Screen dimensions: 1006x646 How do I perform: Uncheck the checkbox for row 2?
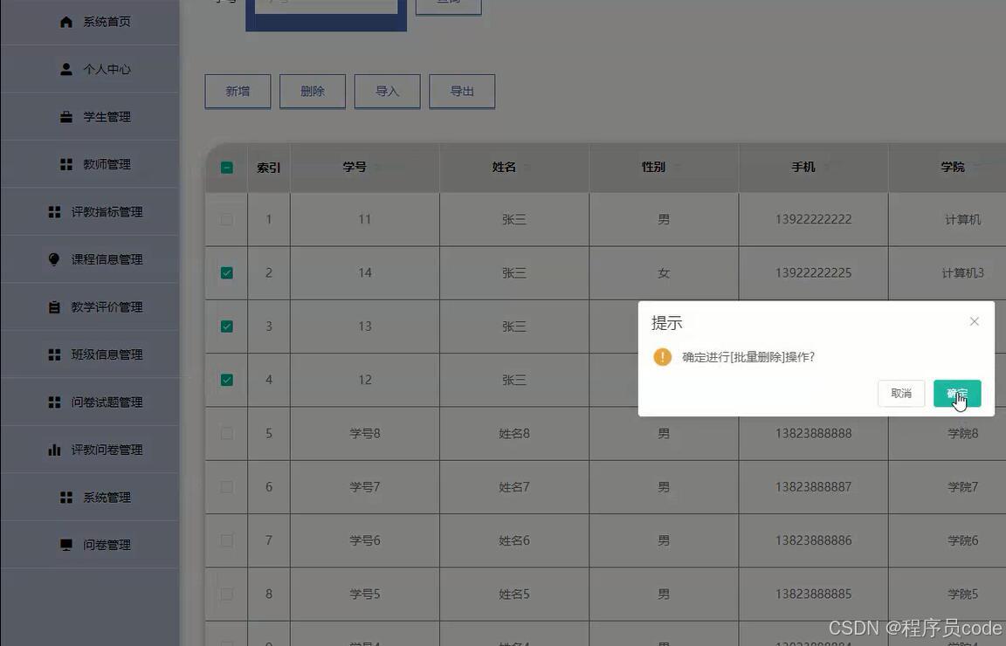pyautogui.click(x=226, y=272)
